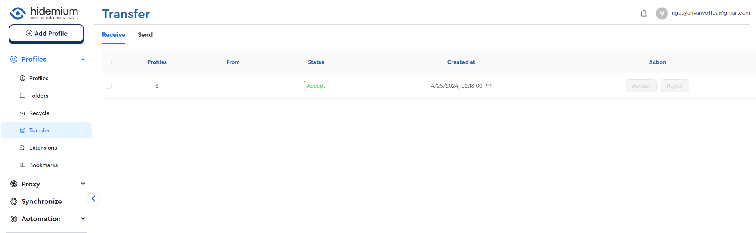
Task: Click the Bookmarks book icon
Action: pyautogui.click(x=23, y=165)
